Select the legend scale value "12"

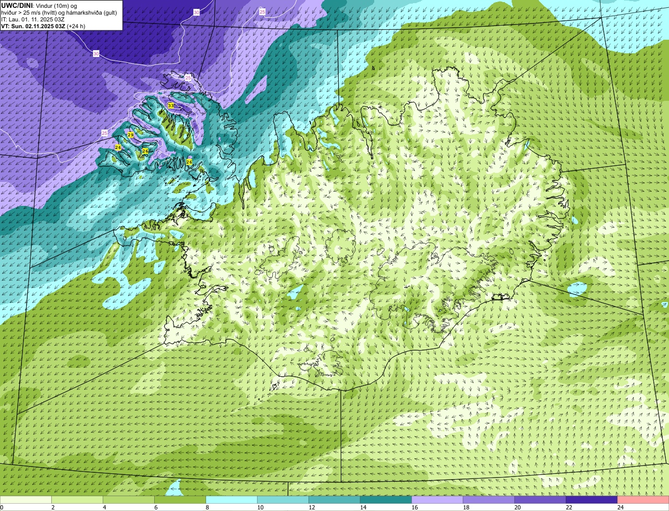pyautogui.click(x=312, y=507)
